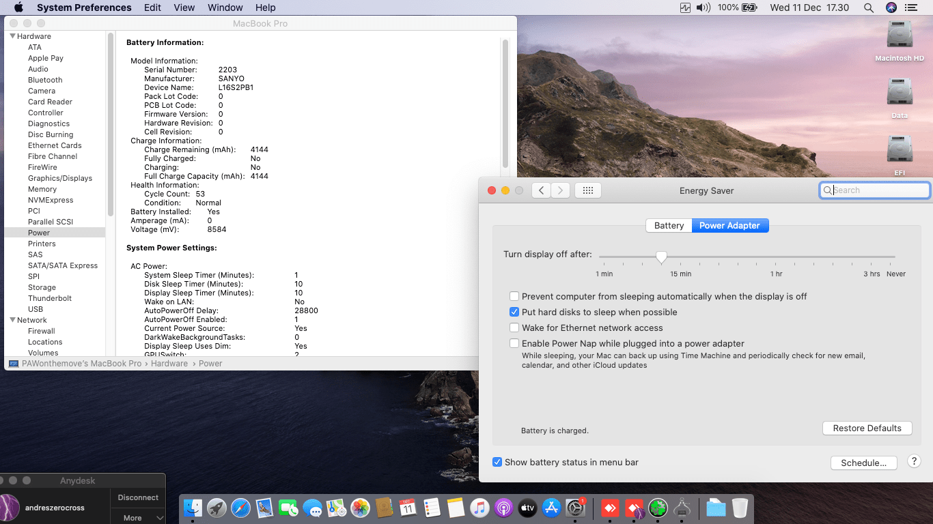Screen dimensions: 933x524
Task: Collapse the Hardware tree section
Action: pyautogui.click(x=12, y=36)
